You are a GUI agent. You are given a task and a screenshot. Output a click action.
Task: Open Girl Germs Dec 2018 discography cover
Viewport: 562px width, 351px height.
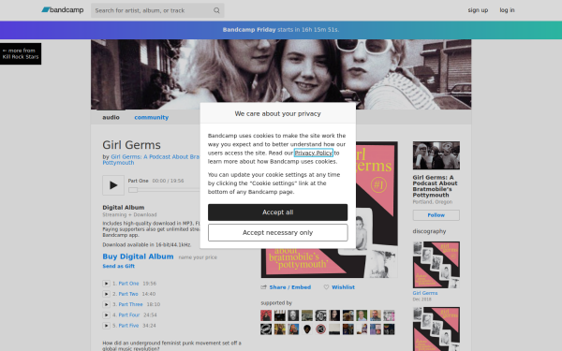pos(436,265)
